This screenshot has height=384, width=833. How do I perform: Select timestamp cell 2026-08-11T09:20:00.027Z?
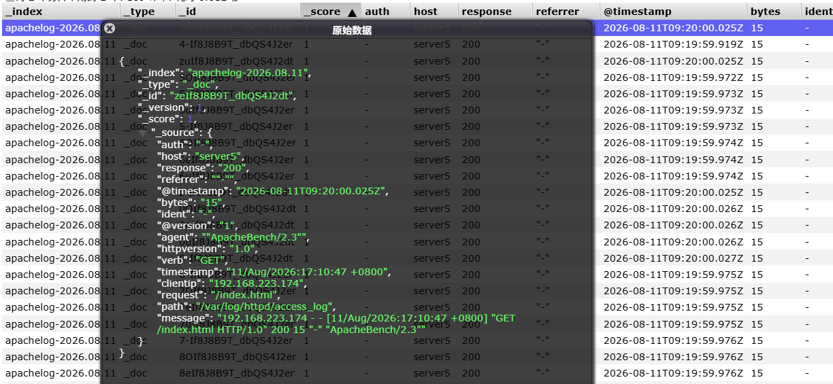coord(673,258)
